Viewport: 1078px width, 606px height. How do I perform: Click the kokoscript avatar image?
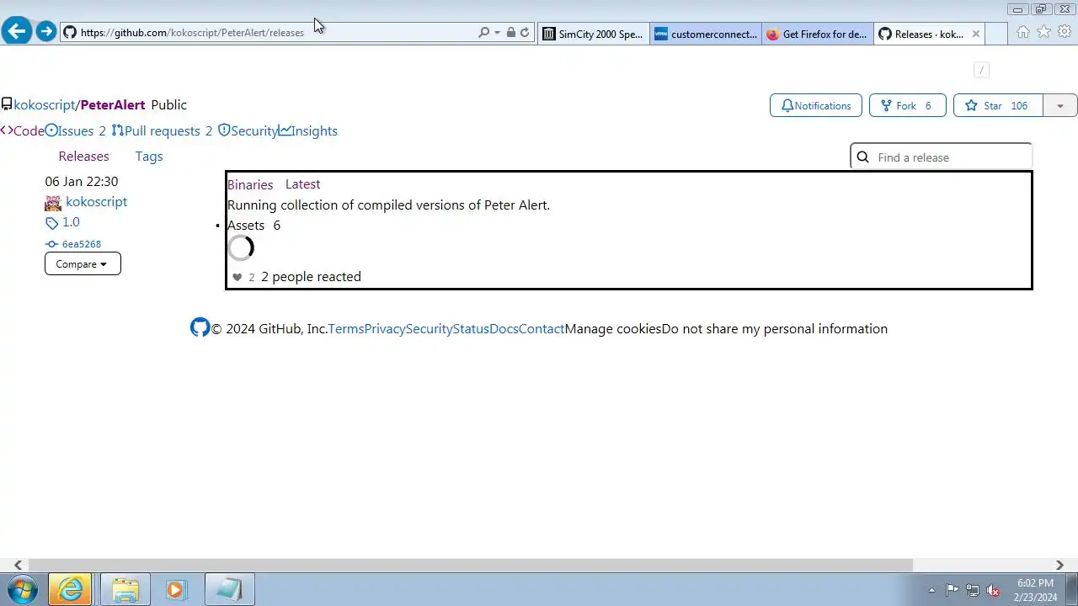pyautogui.click(x=53, y=203)
